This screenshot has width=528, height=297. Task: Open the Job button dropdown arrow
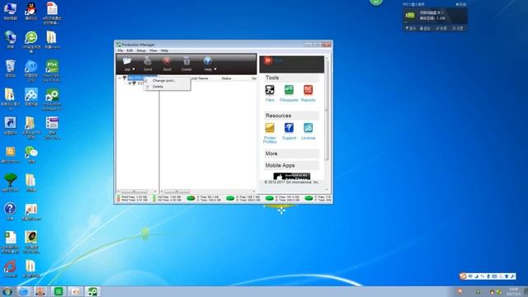[x=134, y=69]
